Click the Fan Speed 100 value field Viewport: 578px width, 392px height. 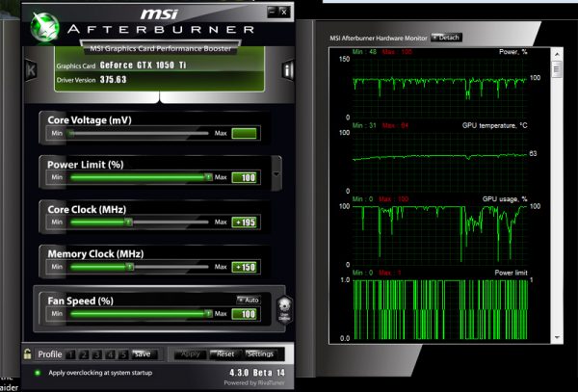pos(244,314)
